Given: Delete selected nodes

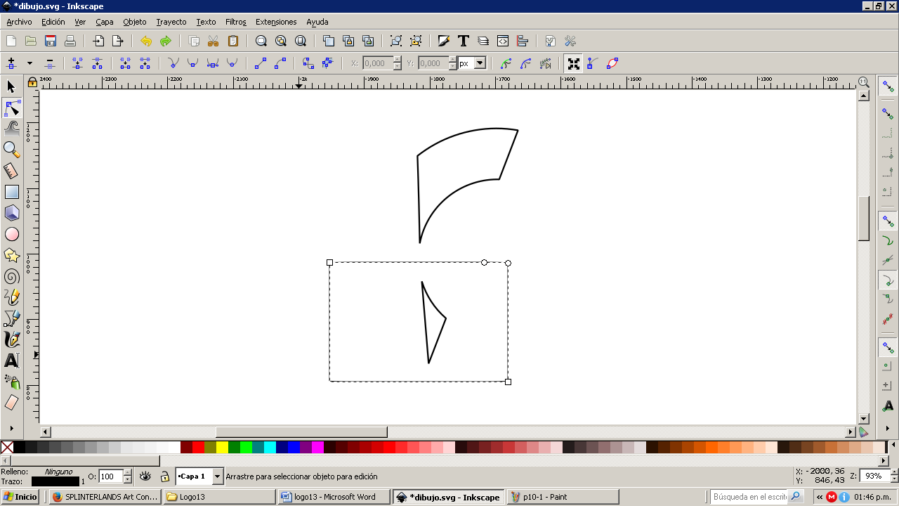Looking at the screenshot, I should (49, 63).
